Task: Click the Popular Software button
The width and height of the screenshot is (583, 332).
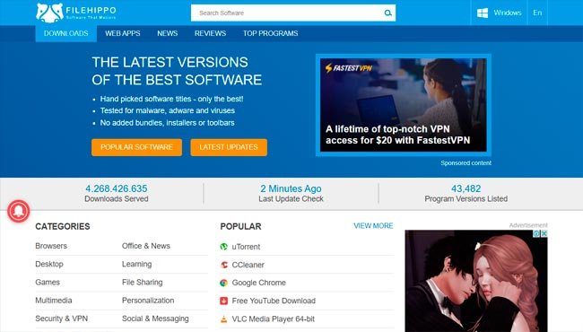Action: (x=137, y=147)
